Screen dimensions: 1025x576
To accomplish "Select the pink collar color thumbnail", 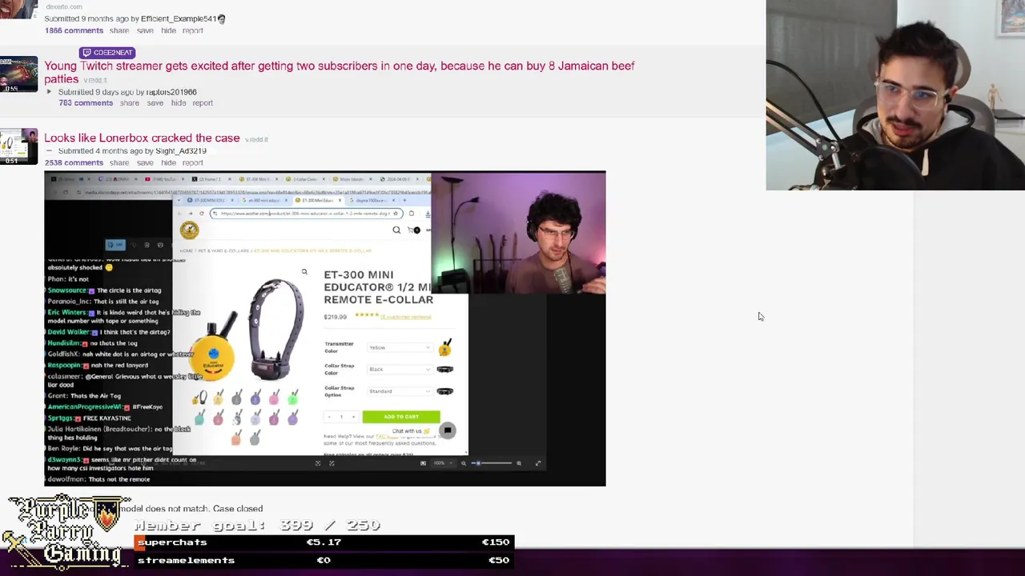I will pyautogui.click(x=275, y=398).
